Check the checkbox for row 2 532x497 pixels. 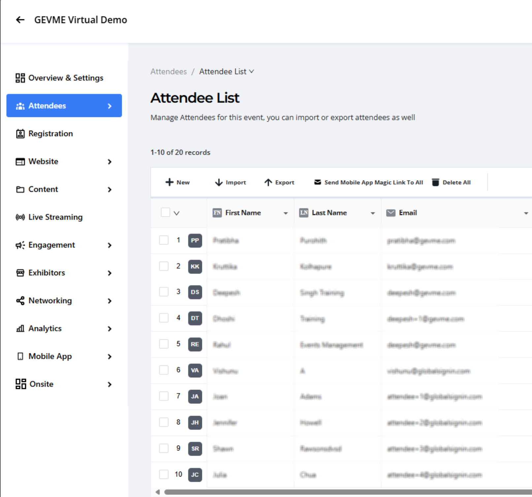(164, 266)
